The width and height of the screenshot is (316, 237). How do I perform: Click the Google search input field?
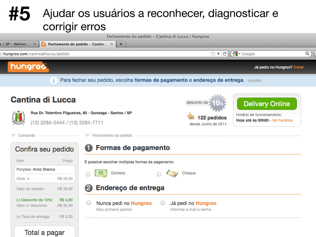(x=273, y=54)
